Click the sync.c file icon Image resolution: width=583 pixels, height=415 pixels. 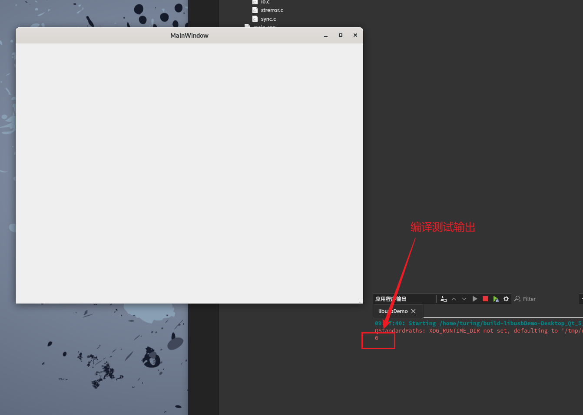[x=255, y=19]
